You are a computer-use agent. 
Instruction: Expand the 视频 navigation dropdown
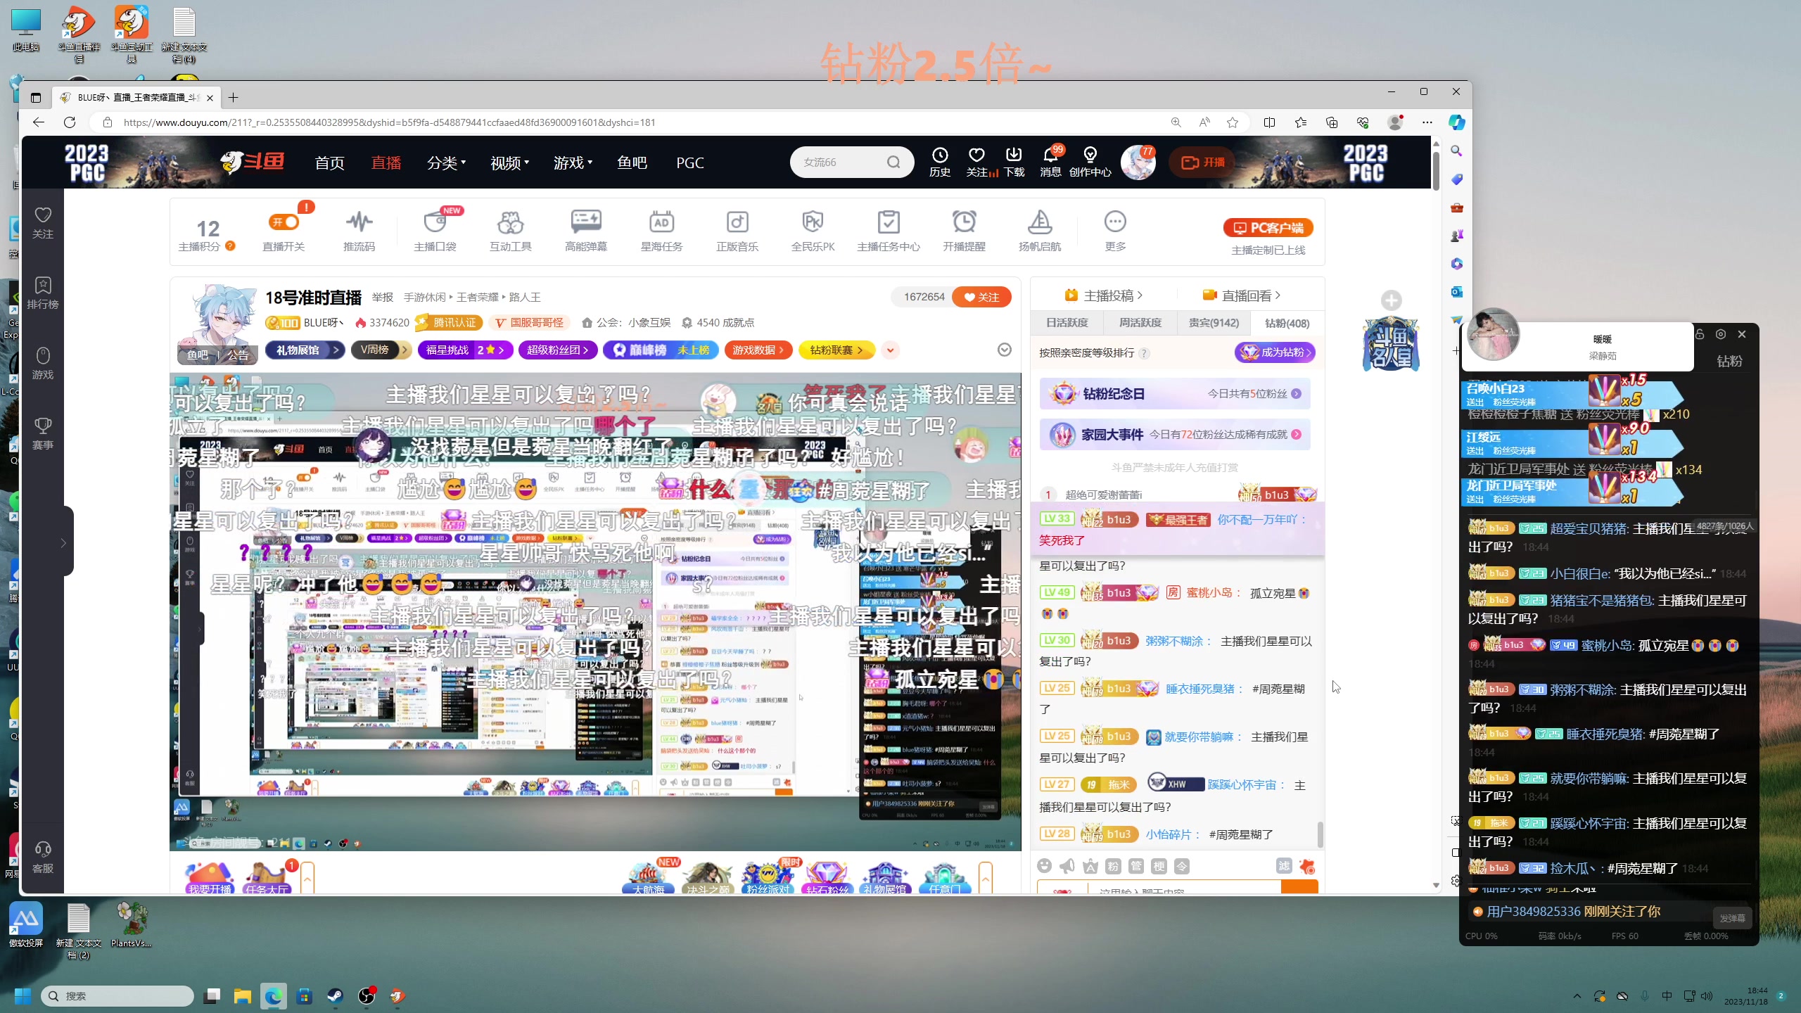509,163
